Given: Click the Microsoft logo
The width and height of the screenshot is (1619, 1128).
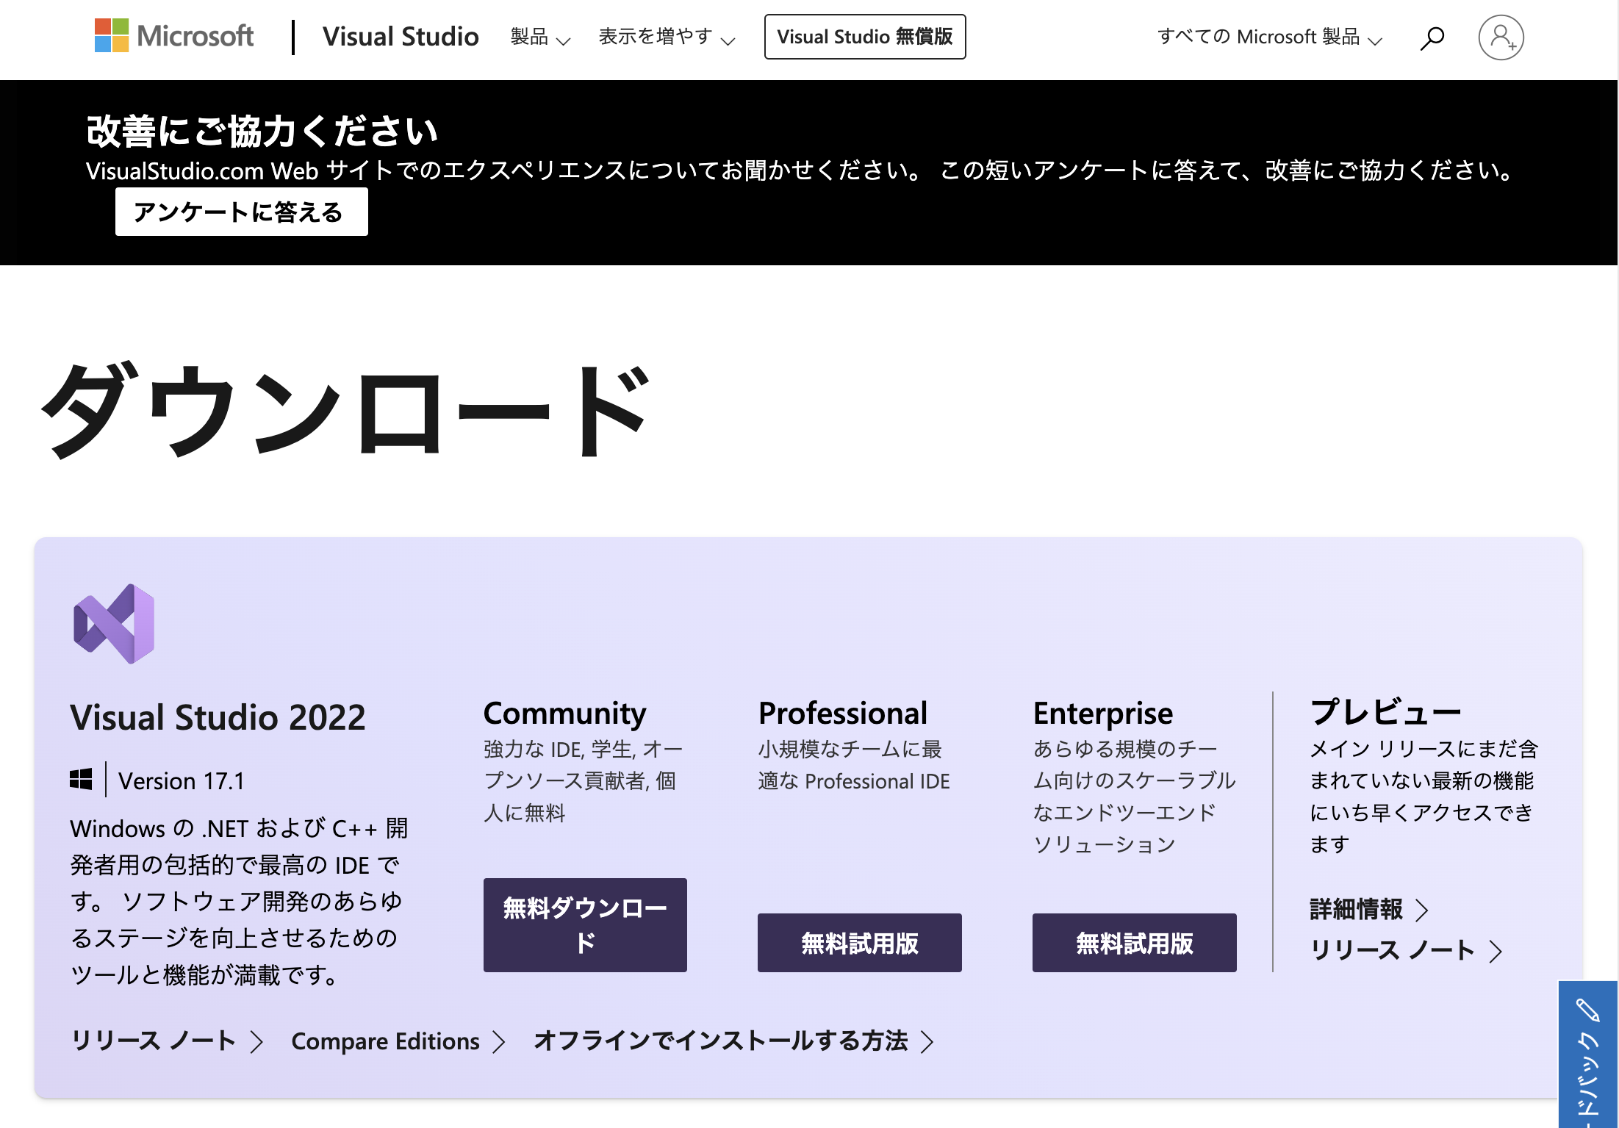Looking at the screenshot, I should [174, 36].
